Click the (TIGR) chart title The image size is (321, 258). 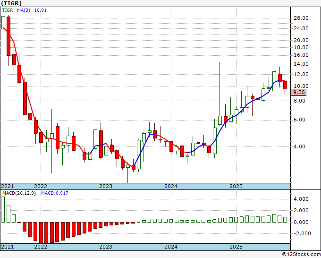pos(11,3)
